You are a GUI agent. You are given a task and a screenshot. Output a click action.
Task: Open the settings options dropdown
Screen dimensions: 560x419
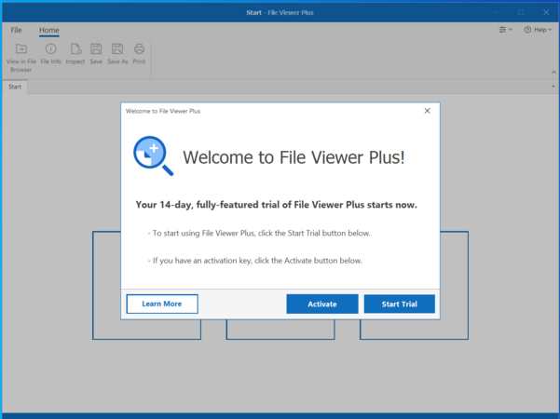point(505,30)
